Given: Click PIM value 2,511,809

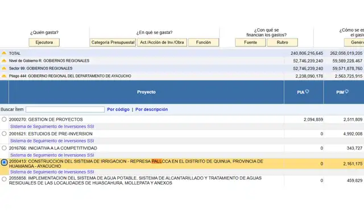Looking at the screenshot, I should pyautogui.click(x=353, y=120).
